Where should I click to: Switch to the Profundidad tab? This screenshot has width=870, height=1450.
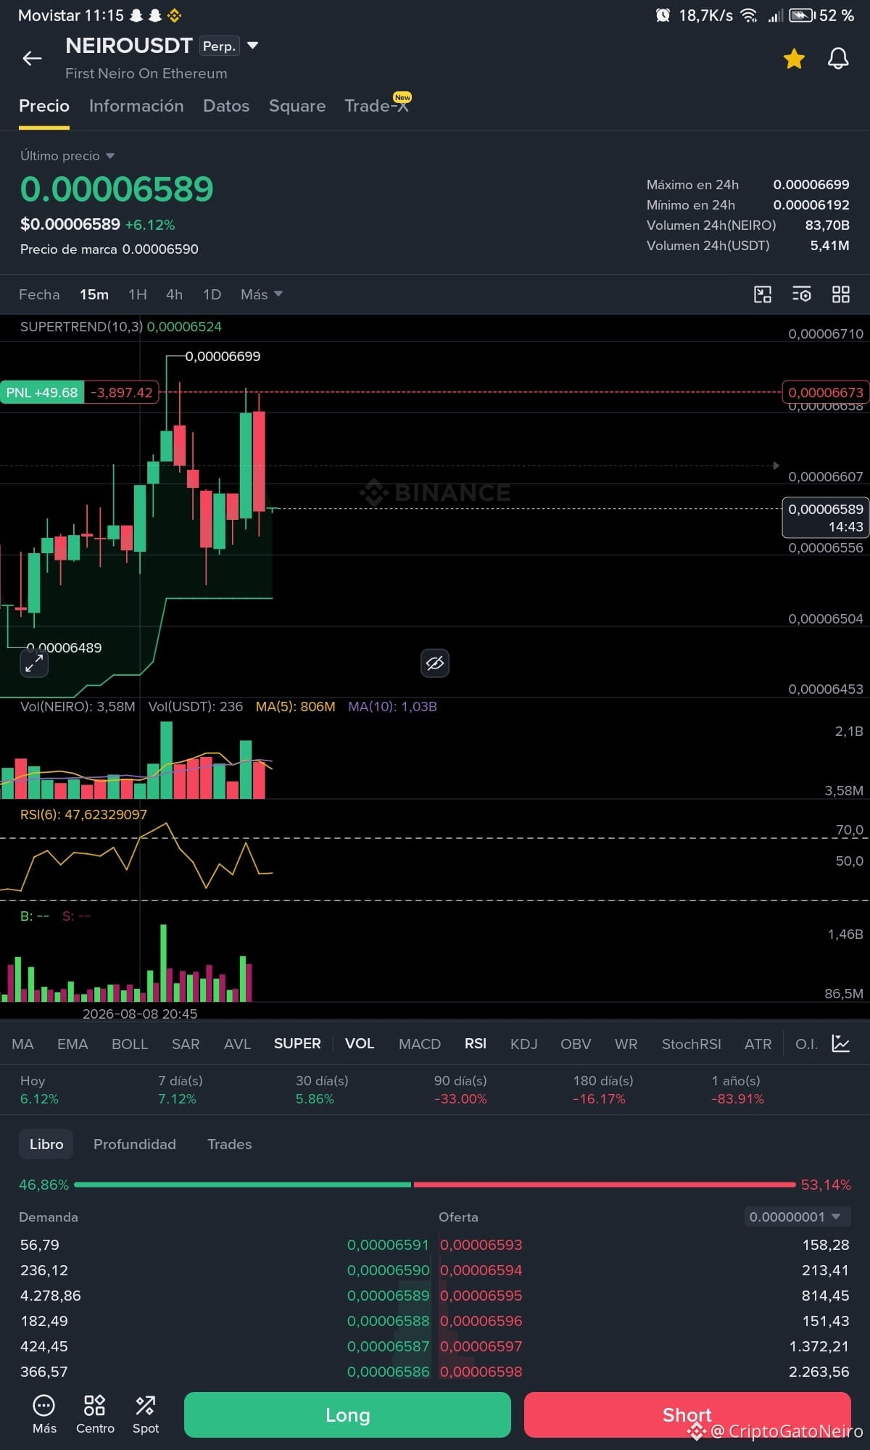tap(135, 1144)
